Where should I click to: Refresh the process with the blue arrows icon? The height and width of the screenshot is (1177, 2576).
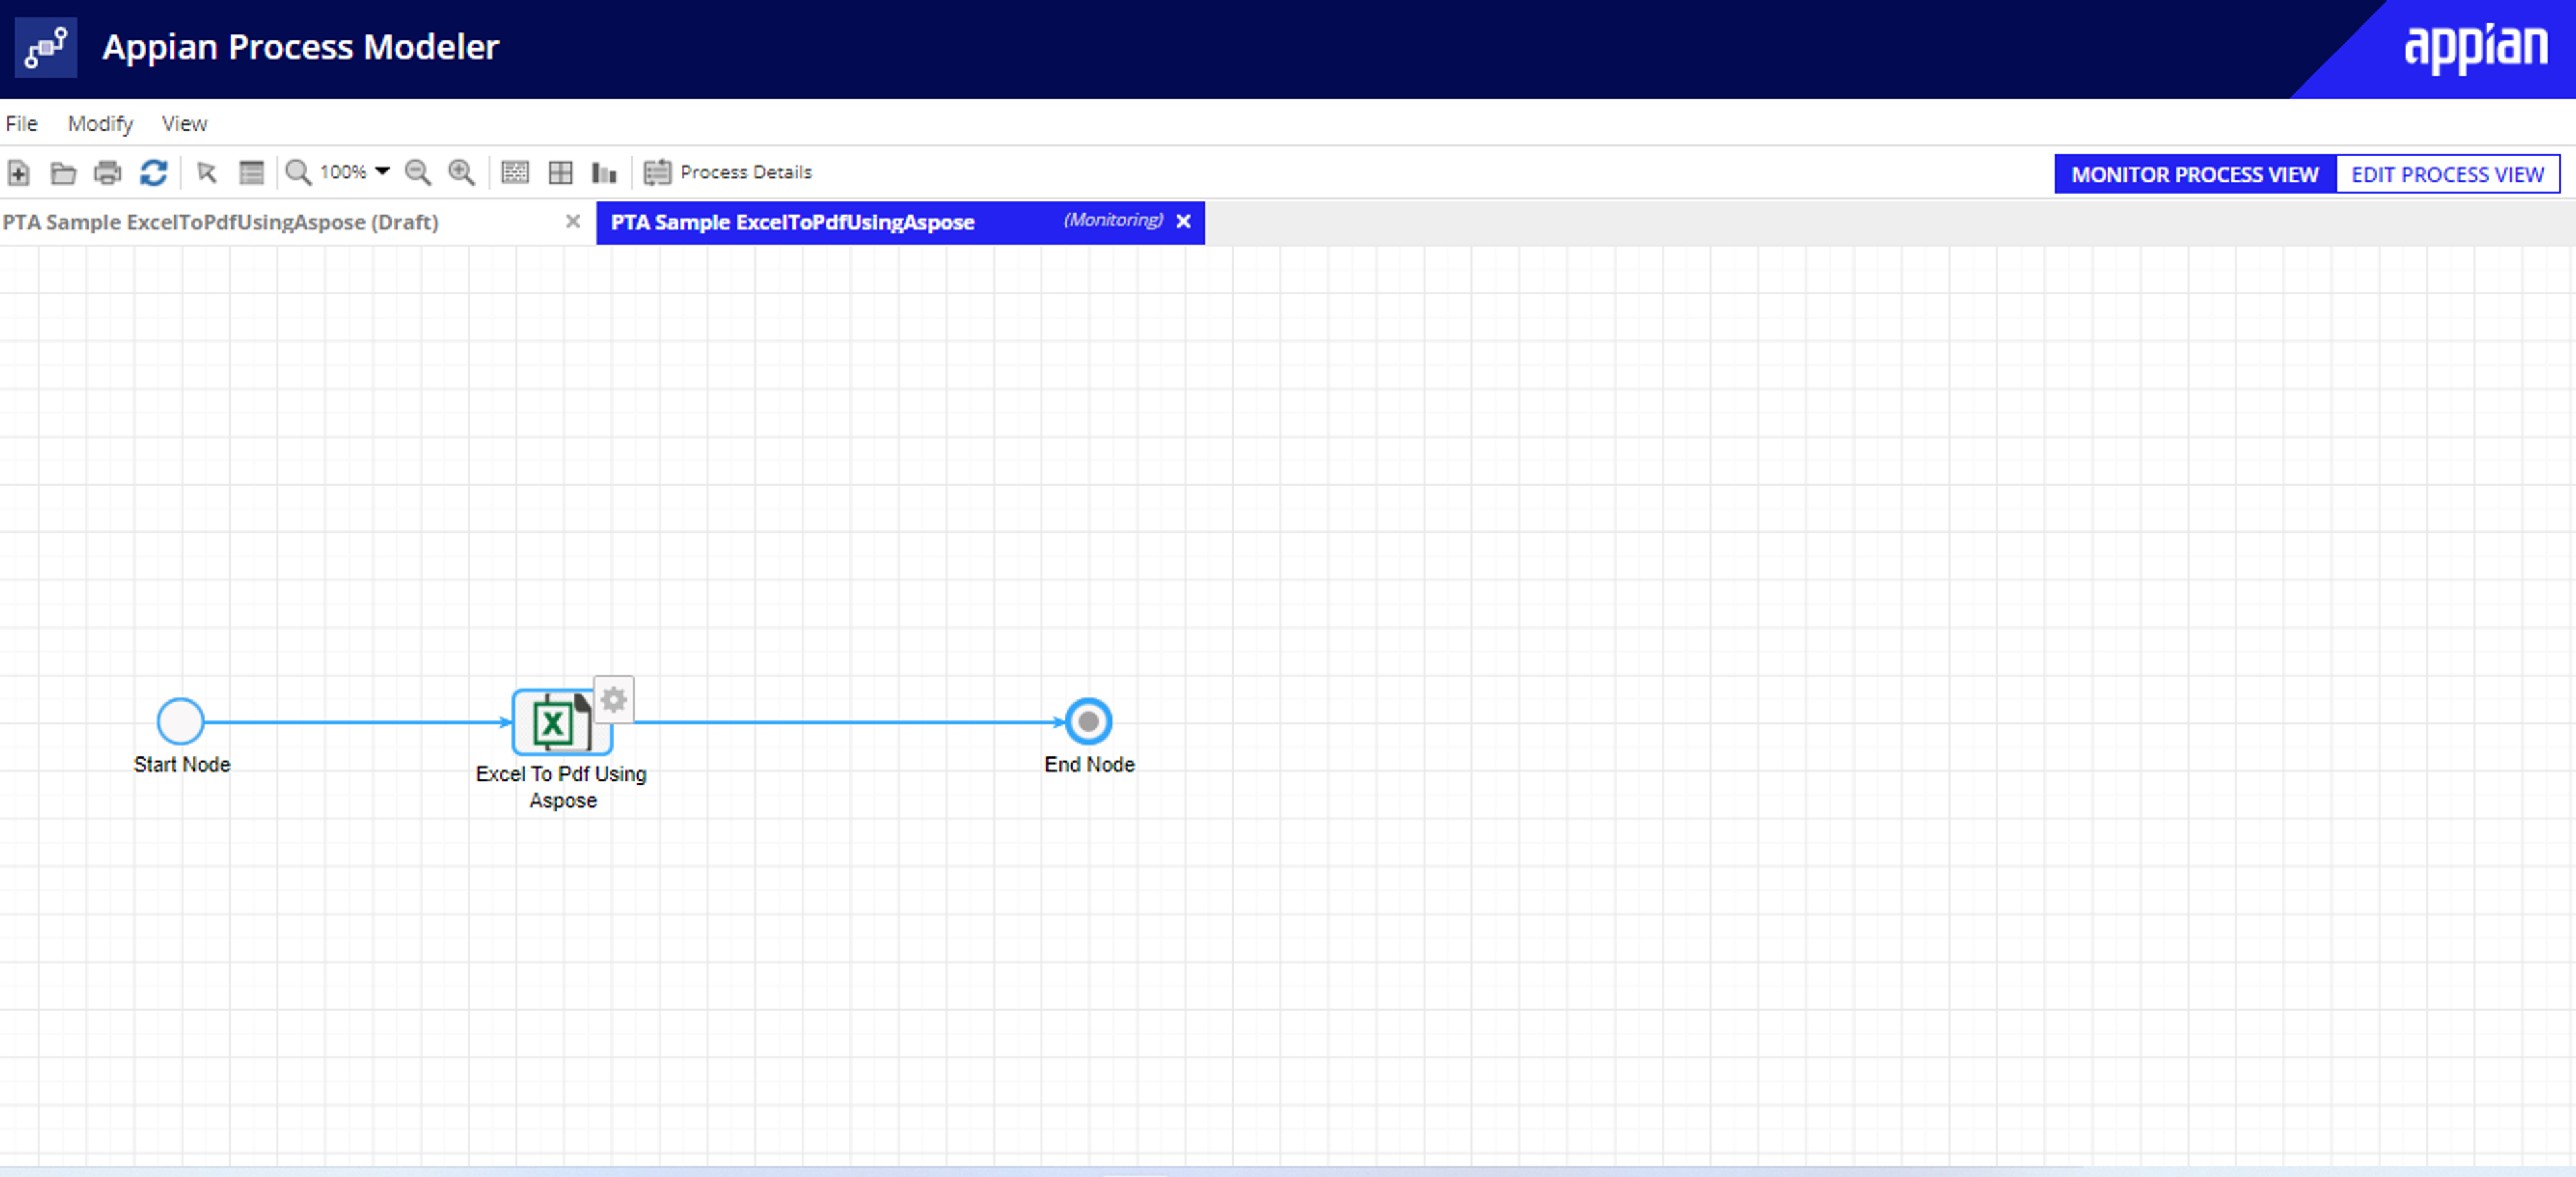click(153, 173)
